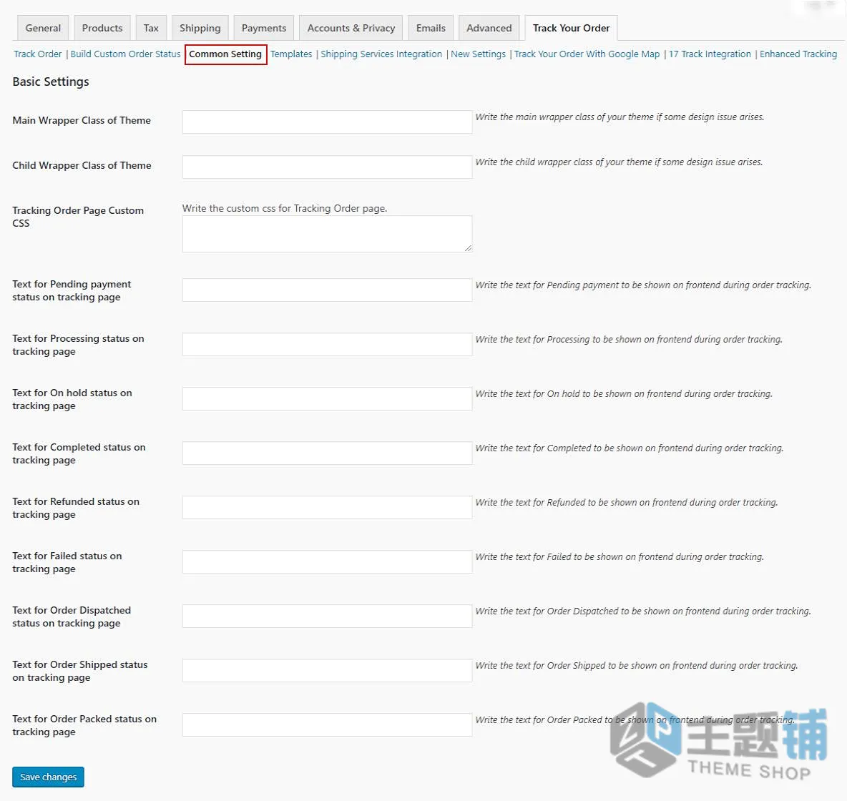Open the Tax tab
The image size is (847, 801).
click(x=151, y=28)
